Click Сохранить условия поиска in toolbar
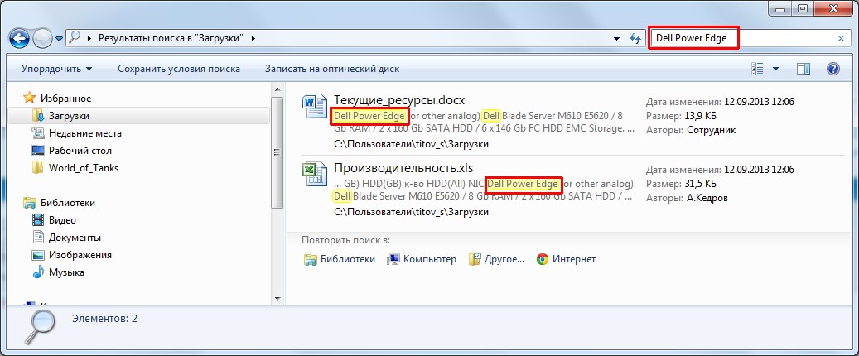The width and height of the screenshot is (859, 356). point(179,69)
